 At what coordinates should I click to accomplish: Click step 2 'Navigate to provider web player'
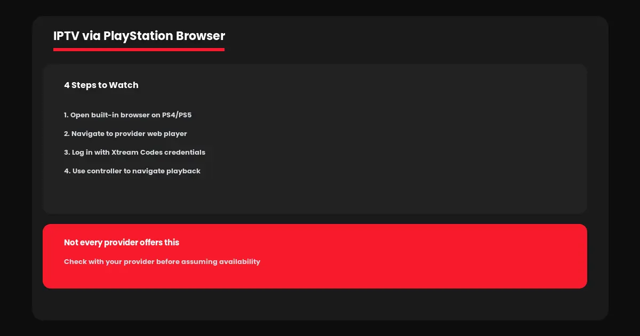(125, 133)
